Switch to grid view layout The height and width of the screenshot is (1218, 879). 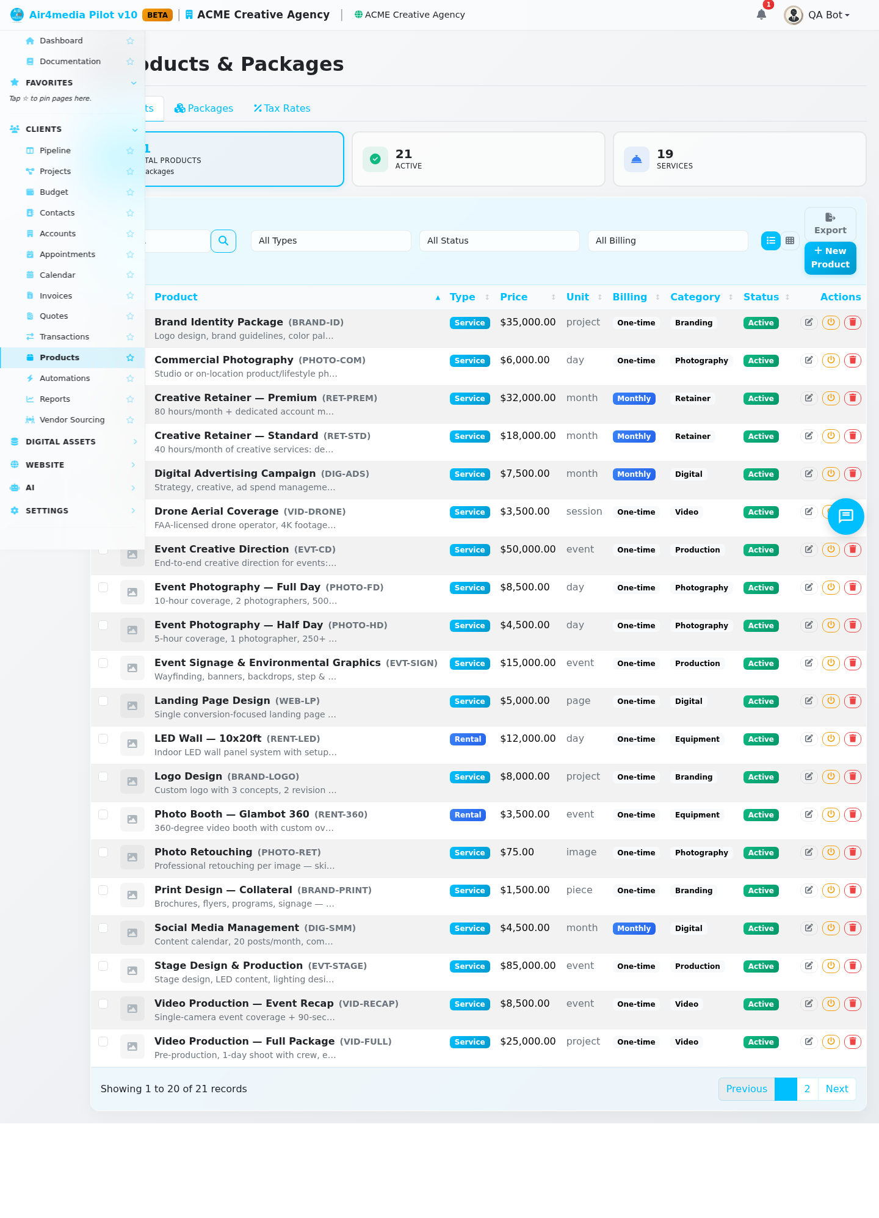(x=790, y=241)
